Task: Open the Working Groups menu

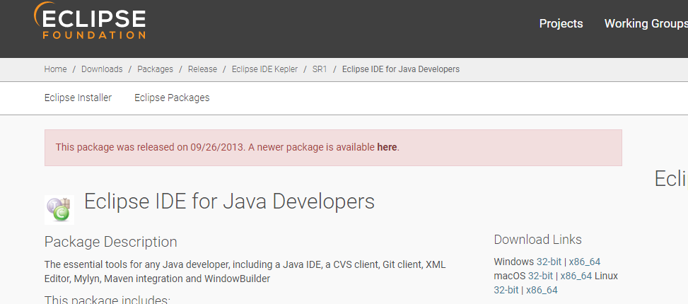Action: point(645,23)
